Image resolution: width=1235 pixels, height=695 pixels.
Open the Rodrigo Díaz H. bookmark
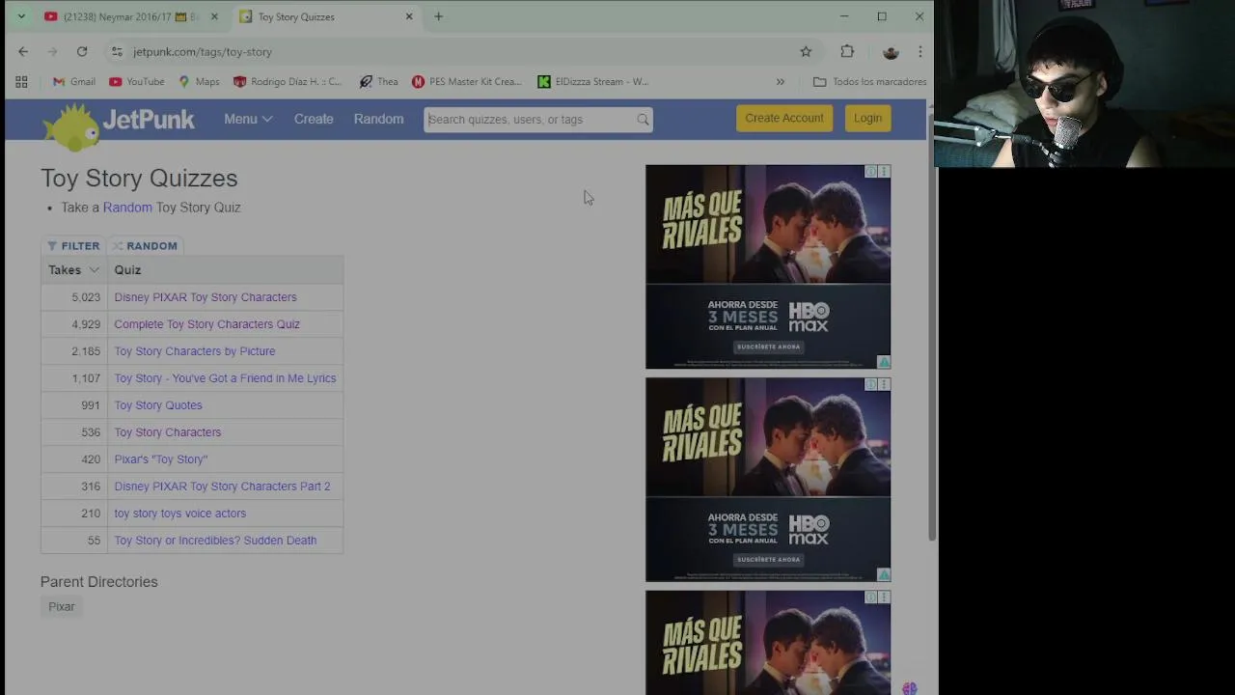(x=288, y=82)
